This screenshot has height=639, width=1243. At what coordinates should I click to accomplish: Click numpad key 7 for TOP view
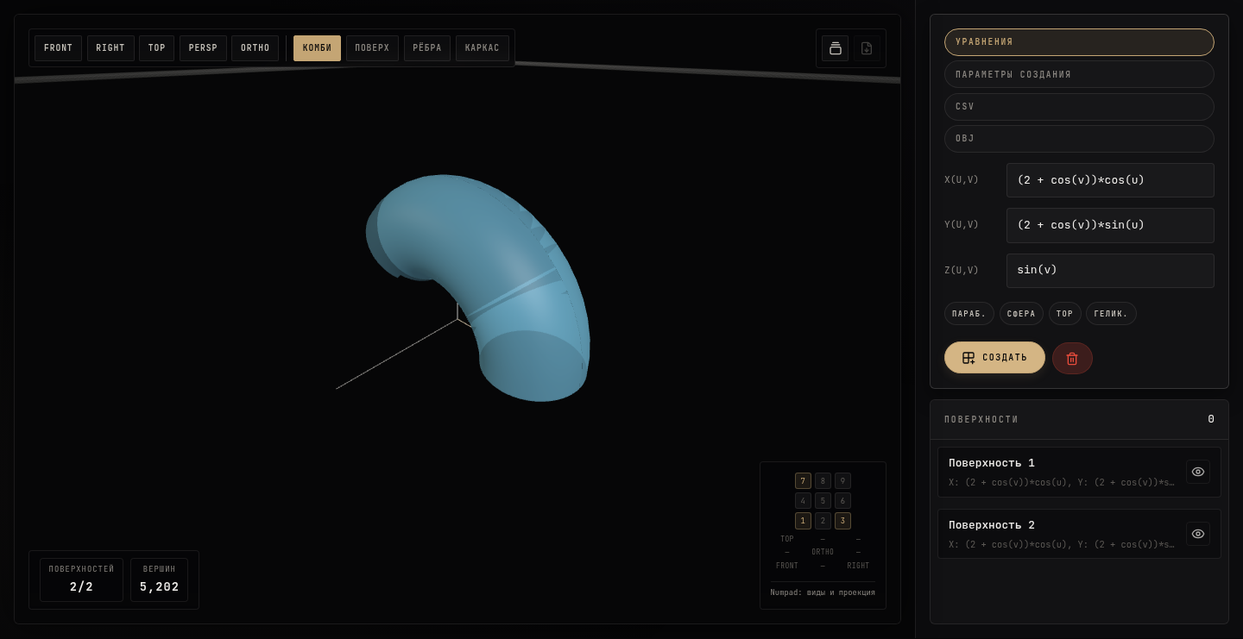click(803, 481)
